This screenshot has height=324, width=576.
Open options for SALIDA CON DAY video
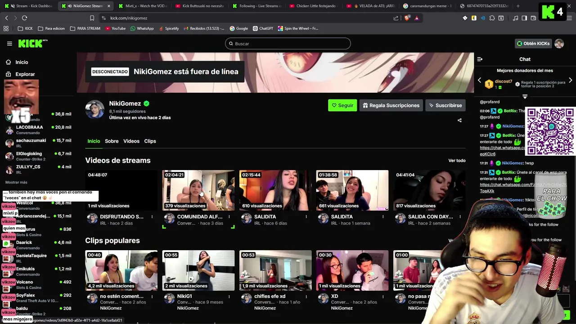click(460, 217)
